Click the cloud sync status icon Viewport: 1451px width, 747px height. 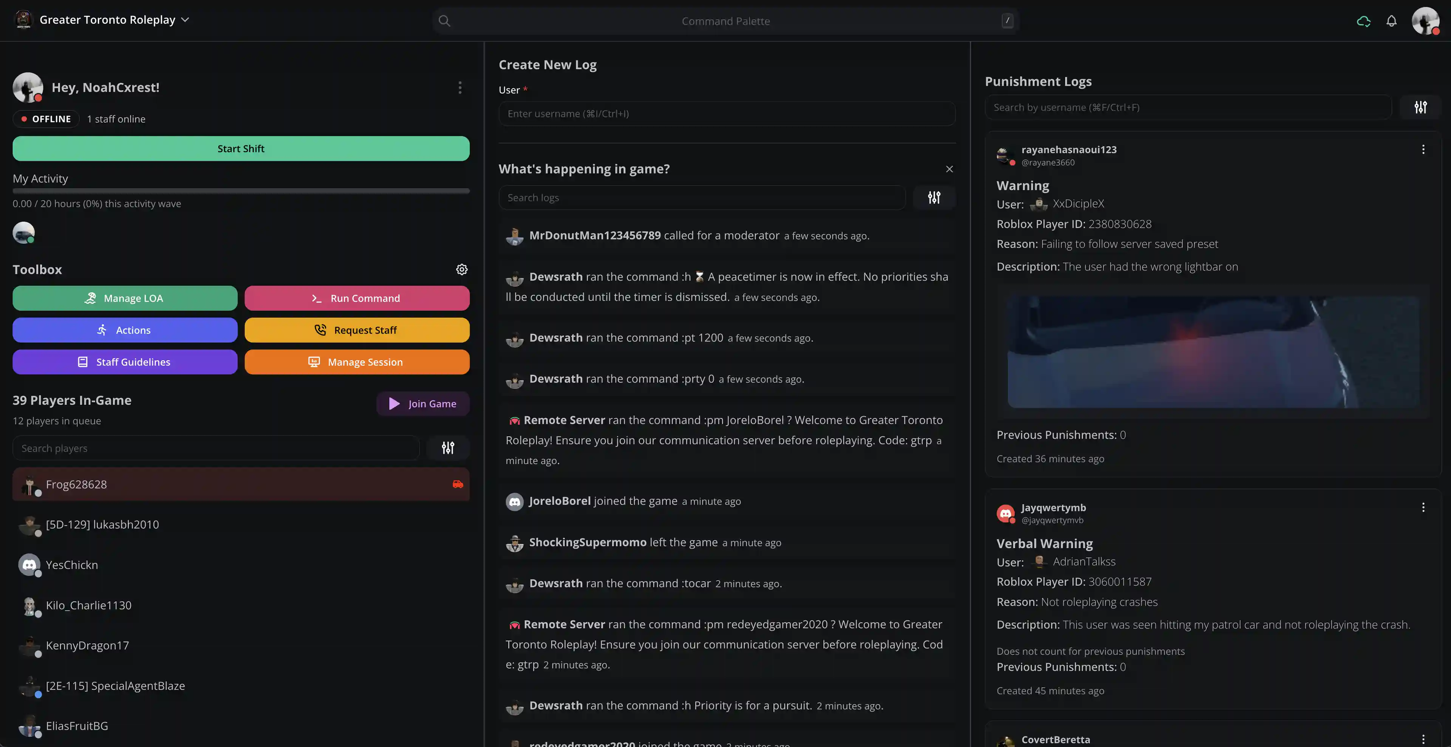(1363, 21)
